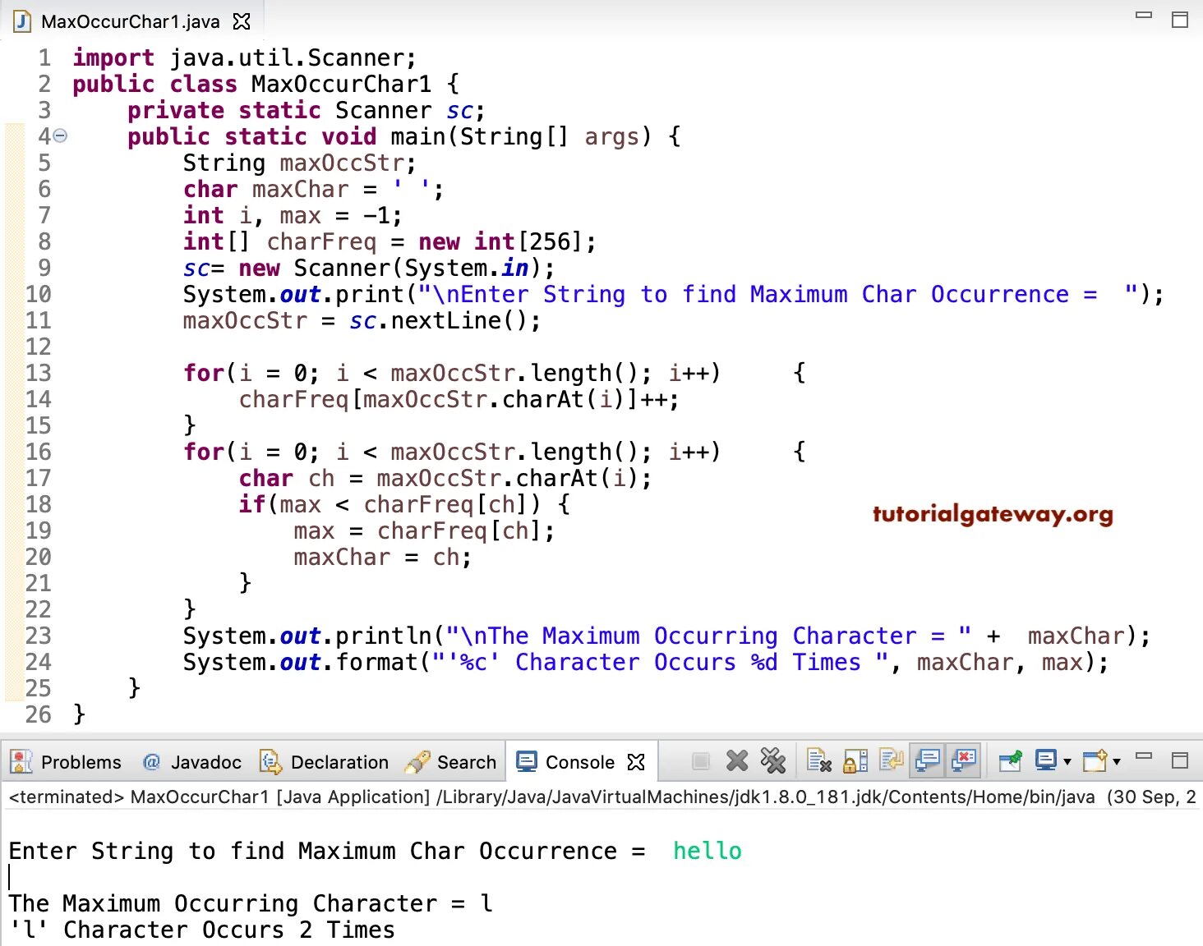Click the print prompt string on line 10
Screen dimensions: 1203x946
(x=779, y=294)
